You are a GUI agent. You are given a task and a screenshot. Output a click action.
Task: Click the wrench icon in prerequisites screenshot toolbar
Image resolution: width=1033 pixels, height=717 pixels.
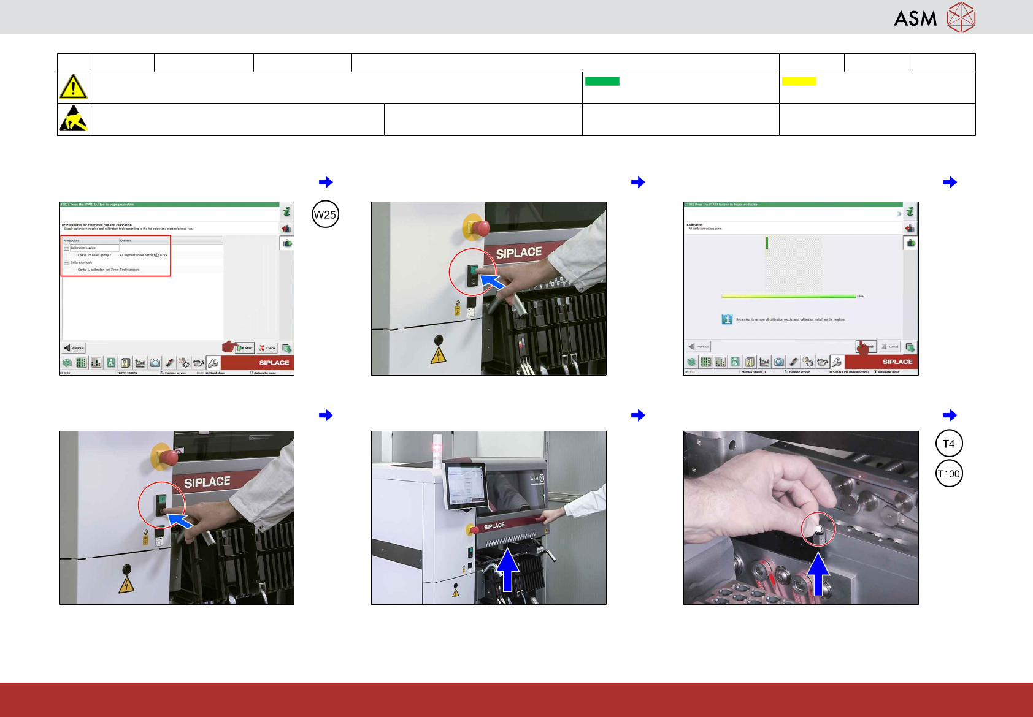213,363
